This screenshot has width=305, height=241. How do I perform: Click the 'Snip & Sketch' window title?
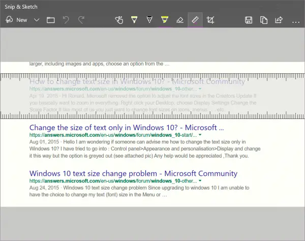click(21, 7)
